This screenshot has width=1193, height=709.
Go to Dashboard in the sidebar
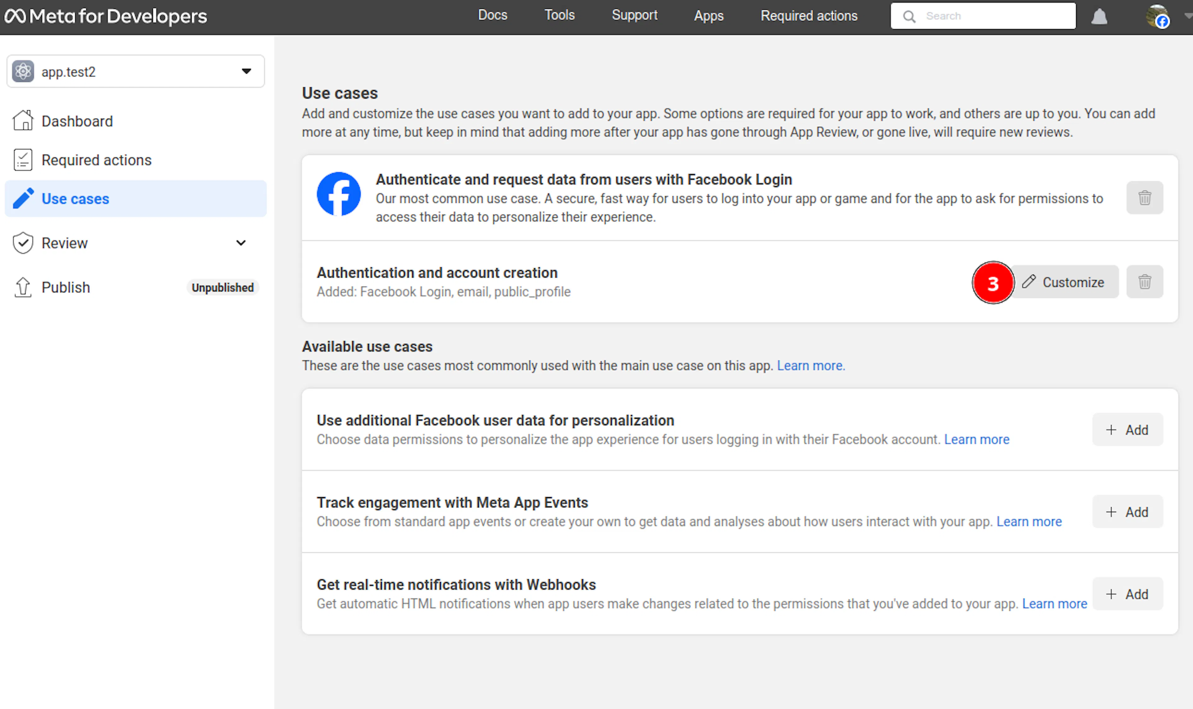point(136,121)
